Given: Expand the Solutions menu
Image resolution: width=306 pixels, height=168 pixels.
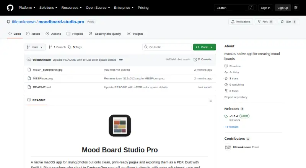Looking at the screenshot, I should pos(48,8).
